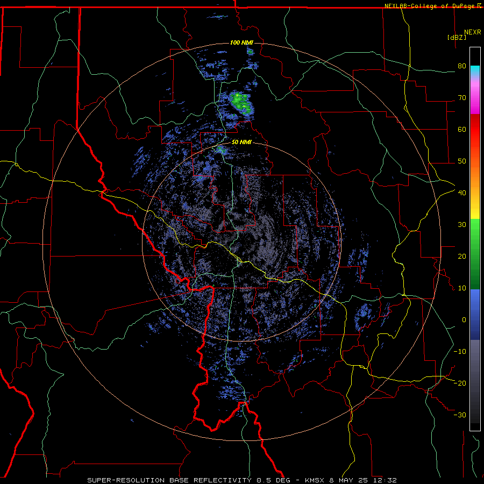Viewport: 484px width, 484px height.
Task: Click the 50 value on dBZ scale
Action: pos(462,161)
